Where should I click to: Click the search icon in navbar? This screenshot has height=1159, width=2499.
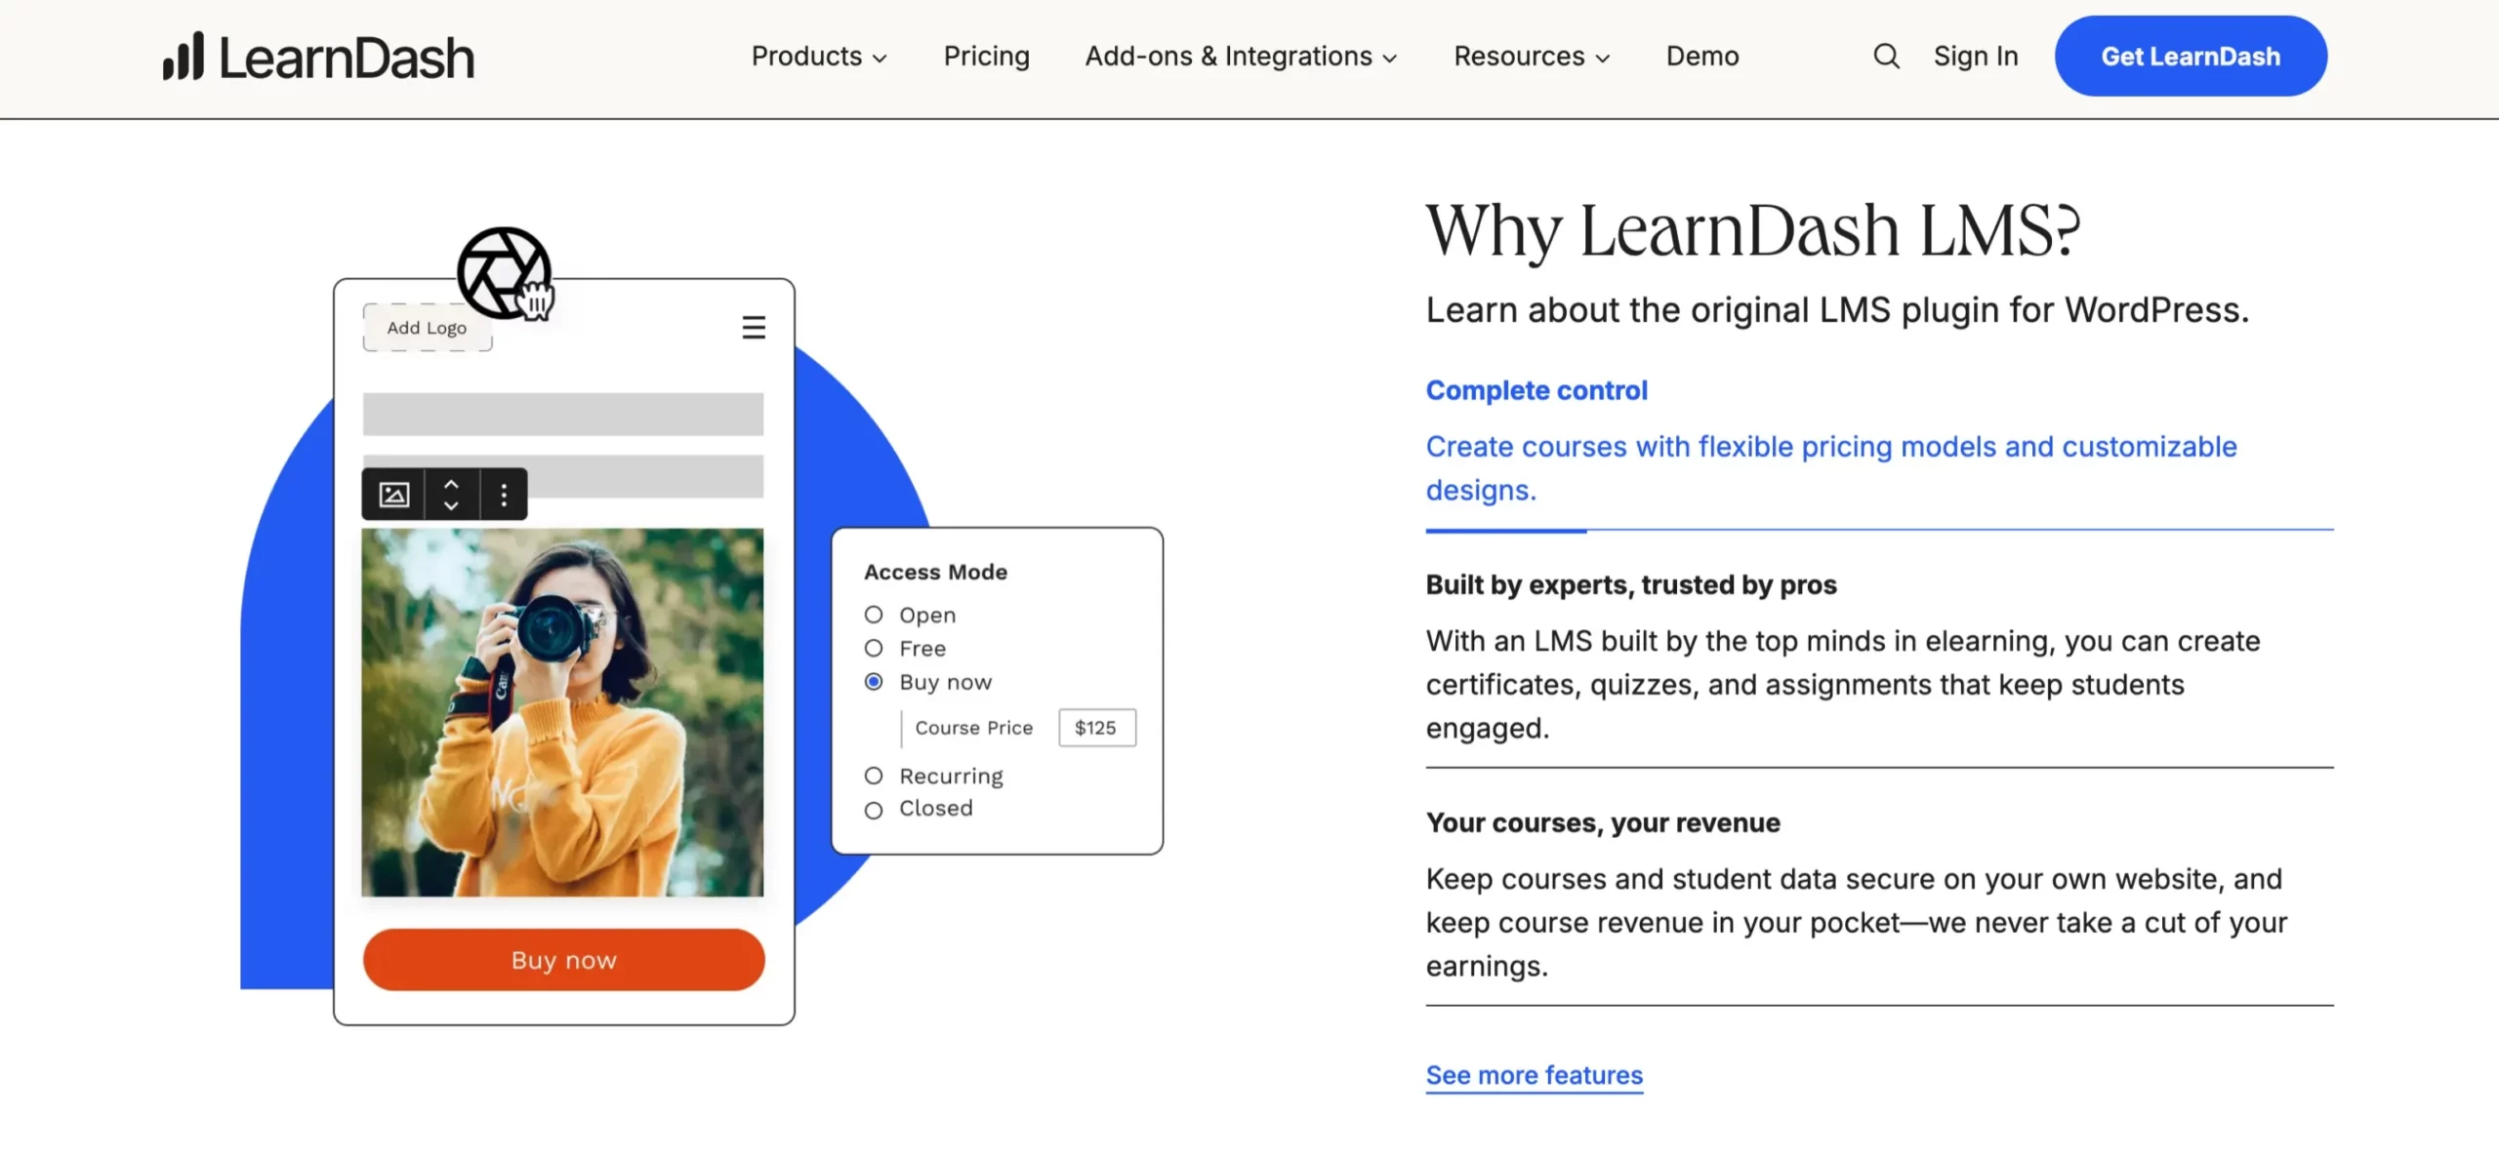point(1887,56)
